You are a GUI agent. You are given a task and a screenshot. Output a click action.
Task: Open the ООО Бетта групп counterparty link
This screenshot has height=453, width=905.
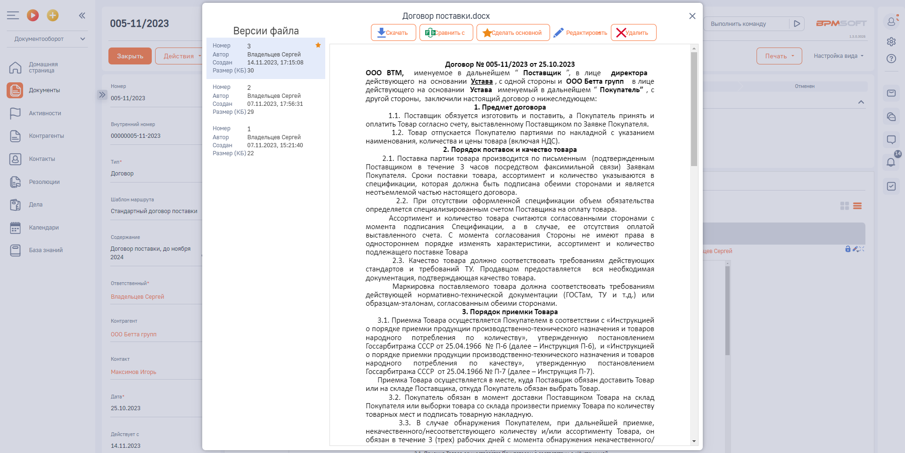(x=133, y=334)
